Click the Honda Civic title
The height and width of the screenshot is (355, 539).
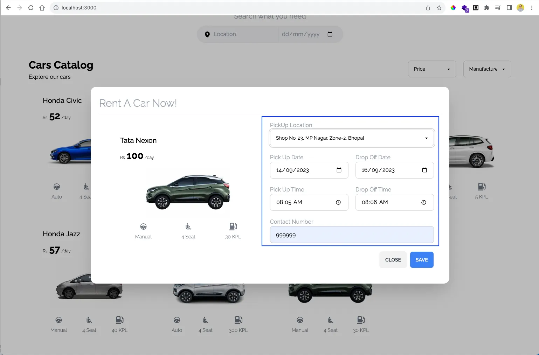click(62, 100)
